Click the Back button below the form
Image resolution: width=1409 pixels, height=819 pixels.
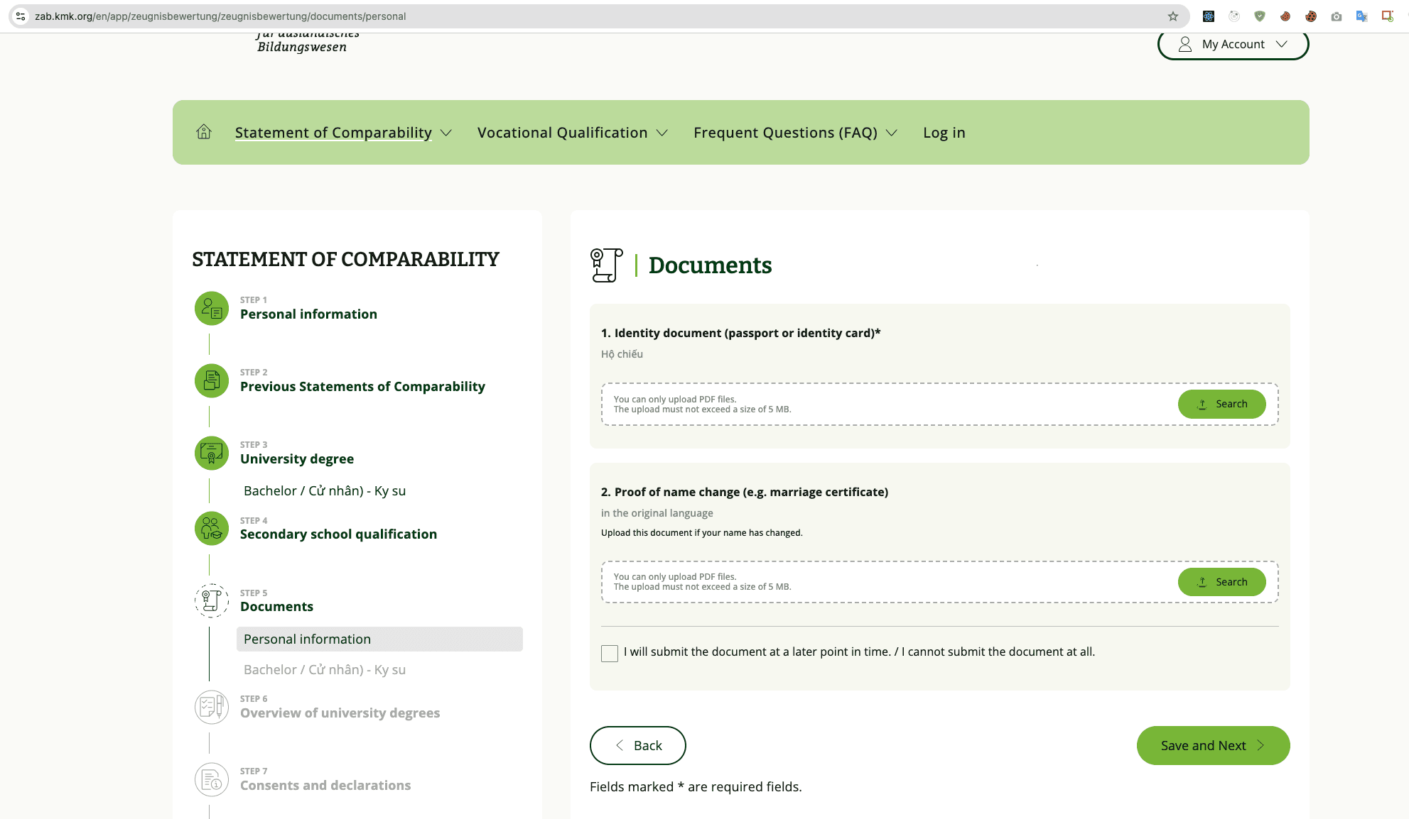(x=637, y=745)
